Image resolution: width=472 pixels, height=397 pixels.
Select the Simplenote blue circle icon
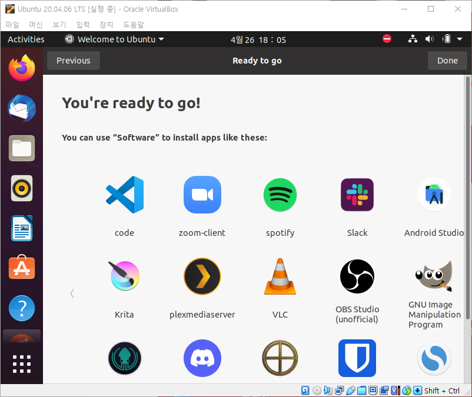pos(434,358)
